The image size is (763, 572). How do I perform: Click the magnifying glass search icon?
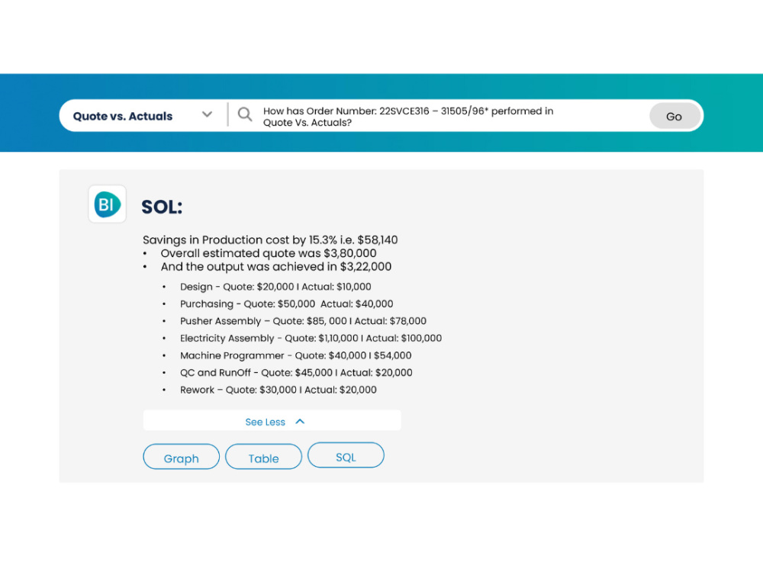click(x=245, y=114)
